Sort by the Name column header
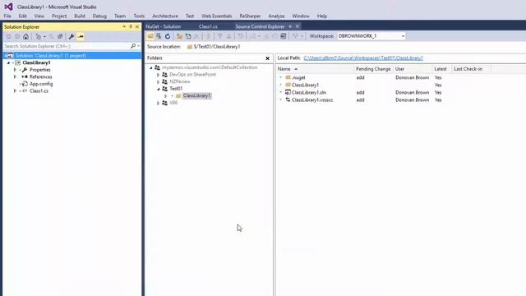 315,69
